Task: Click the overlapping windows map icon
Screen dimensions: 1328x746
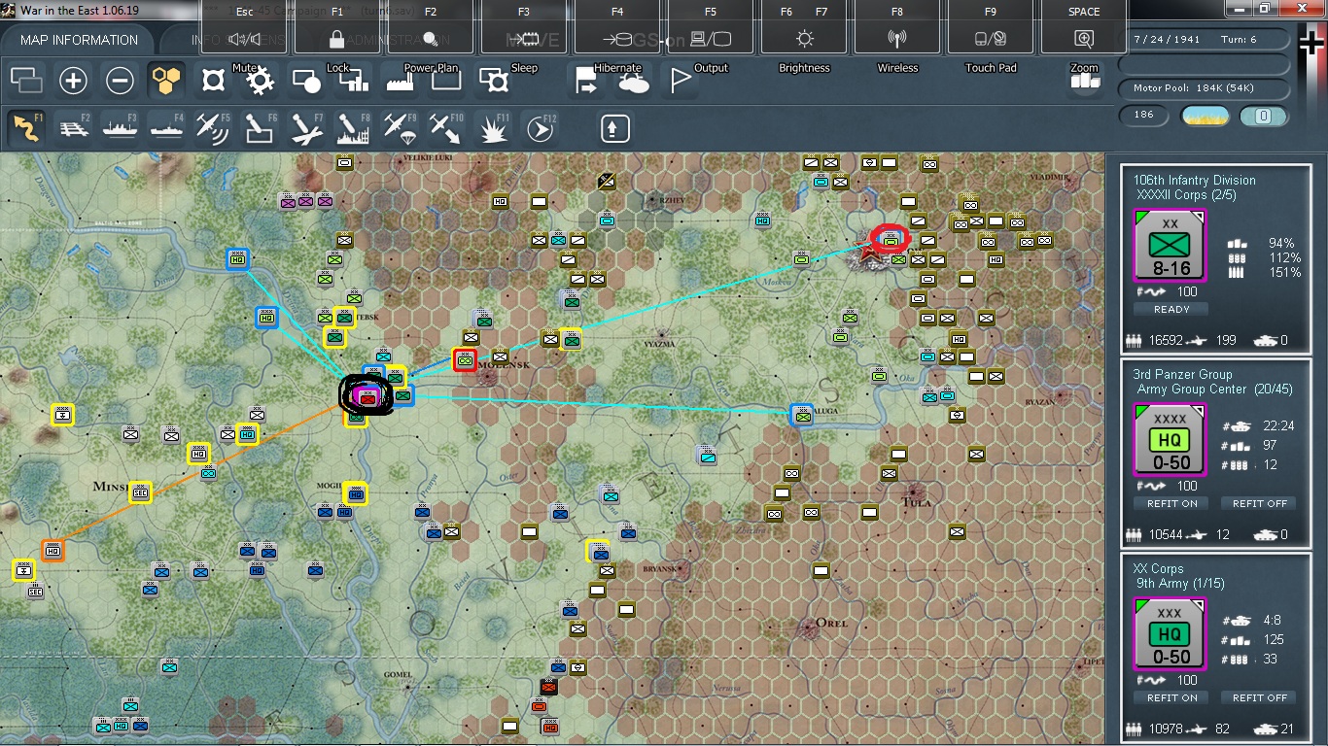Action: (x=26, y=81)
